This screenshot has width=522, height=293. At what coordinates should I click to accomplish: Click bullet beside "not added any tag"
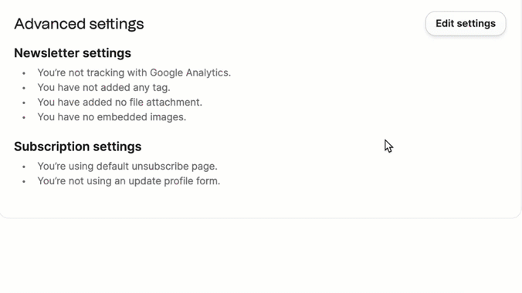24,88
